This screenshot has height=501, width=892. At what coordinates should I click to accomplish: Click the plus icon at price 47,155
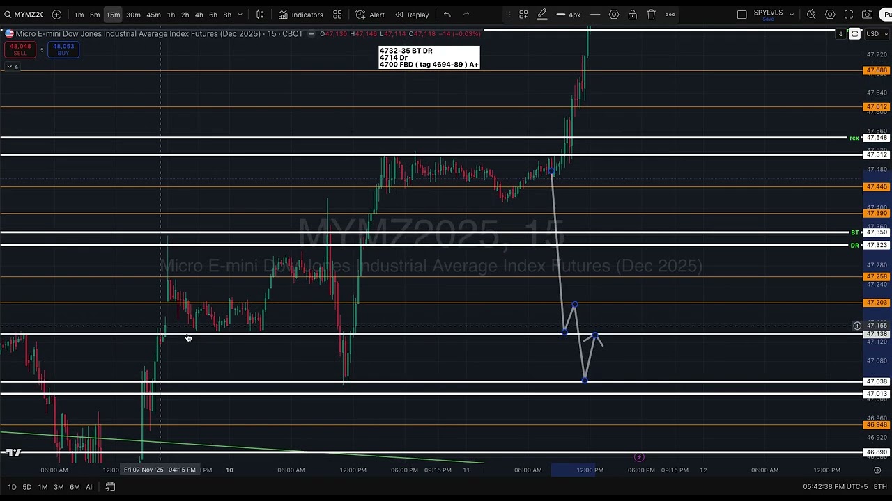[x=857, y=326]
